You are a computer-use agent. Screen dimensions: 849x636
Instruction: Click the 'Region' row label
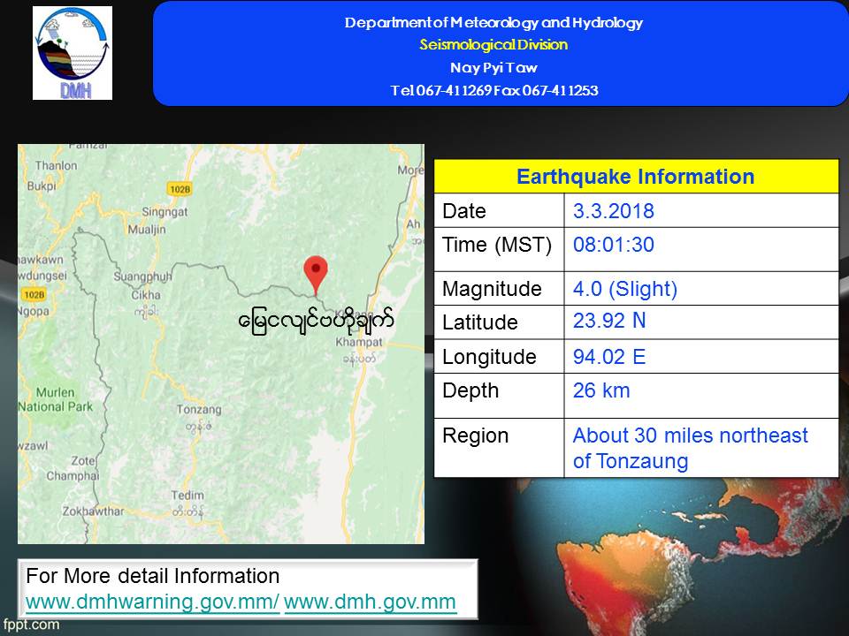tap(476, 435)
